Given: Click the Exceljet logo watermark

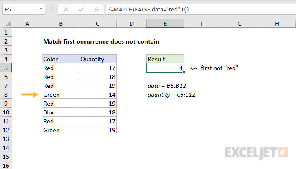Looking at the screenshot, I should pyautogui.click(x=256, y=153).
